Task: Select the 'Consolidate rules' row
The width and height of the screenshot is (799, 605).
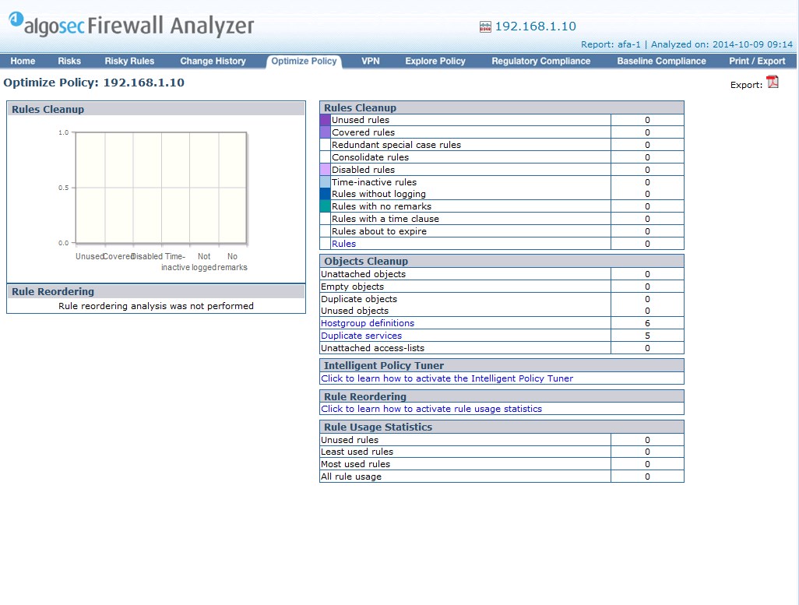Action: point(502,157)
